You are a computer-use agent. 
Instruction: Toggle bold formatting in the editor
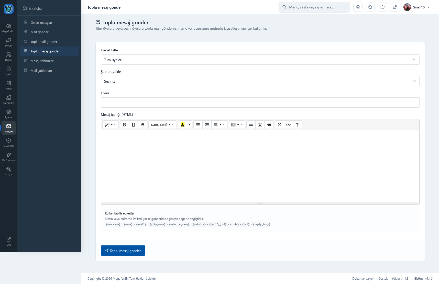click(124, 125)
